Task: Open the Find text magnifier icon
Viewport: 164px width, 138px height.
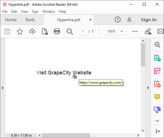Action: [x=70, y=31]
